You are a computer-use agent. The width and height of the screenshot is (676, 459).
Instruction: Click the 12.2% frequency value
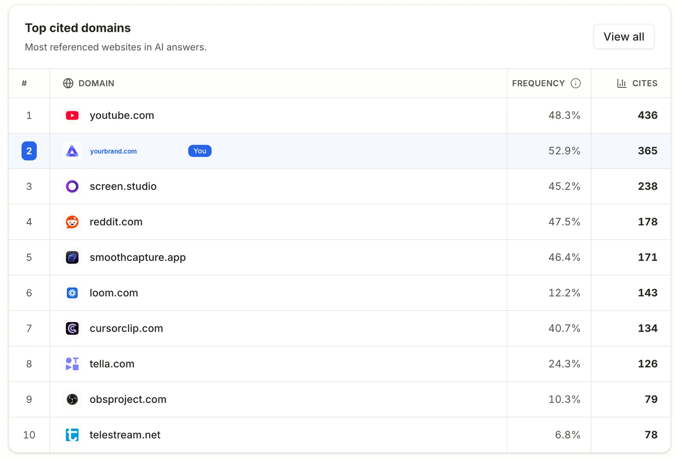(564, 293)
